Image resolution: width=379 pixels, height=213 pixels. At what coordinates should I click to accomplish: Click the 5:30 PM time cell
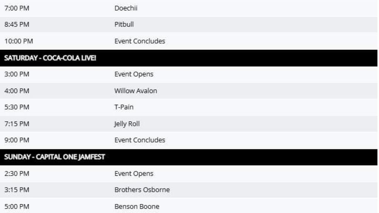click(17, 107)
